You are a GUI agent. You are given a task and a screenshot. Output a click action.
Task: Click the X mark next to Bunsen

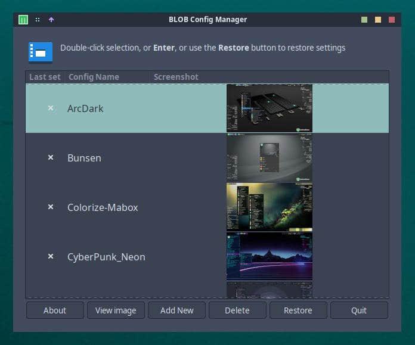click(x=51, y=158)
